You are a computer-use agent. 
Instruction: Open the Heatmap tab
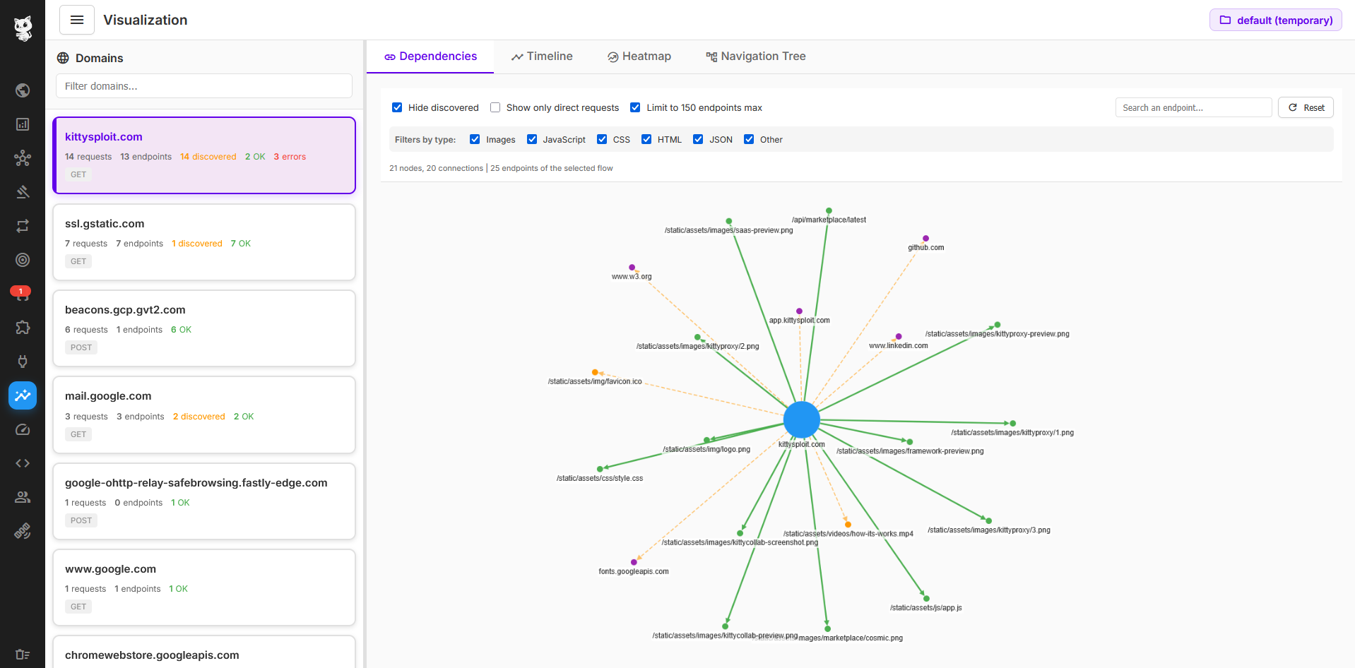coord(639,56)
